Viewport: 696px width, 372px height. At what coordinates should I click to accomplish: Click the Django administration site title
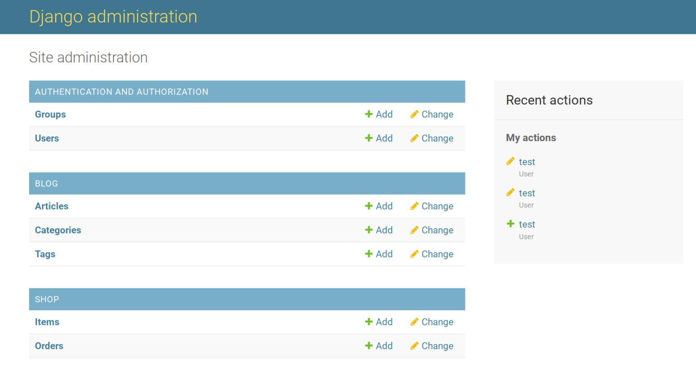(113, 17)
